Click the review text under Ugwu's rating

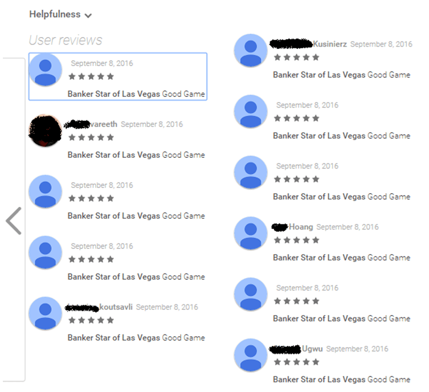(x=341, y=379)
